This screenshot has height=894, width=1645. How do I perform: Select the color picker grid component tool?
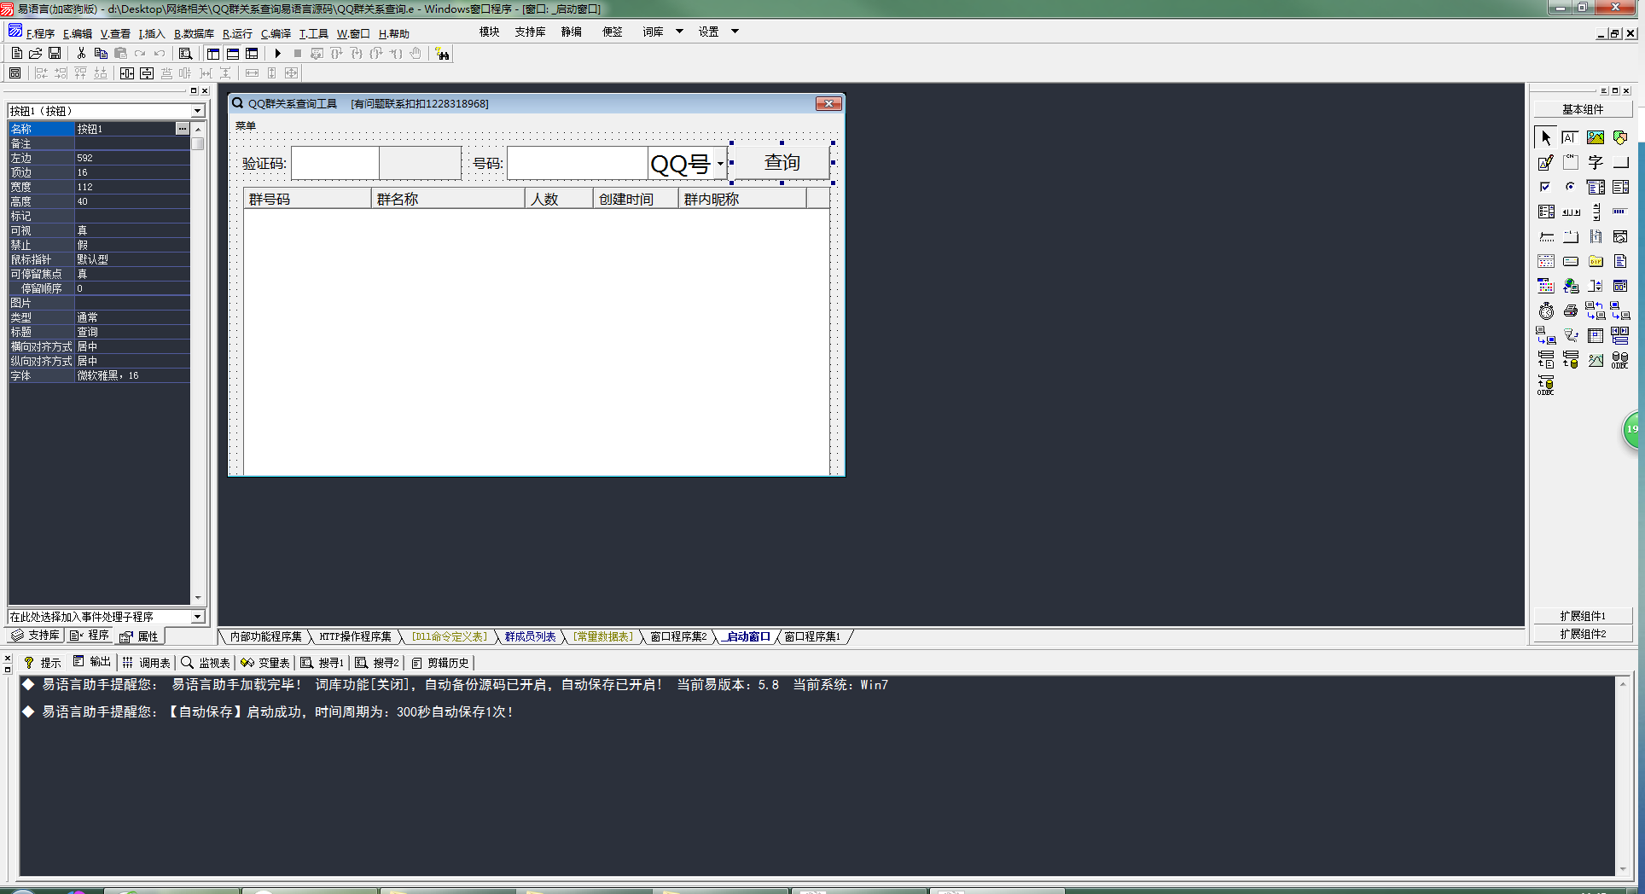click(1546, 286)
